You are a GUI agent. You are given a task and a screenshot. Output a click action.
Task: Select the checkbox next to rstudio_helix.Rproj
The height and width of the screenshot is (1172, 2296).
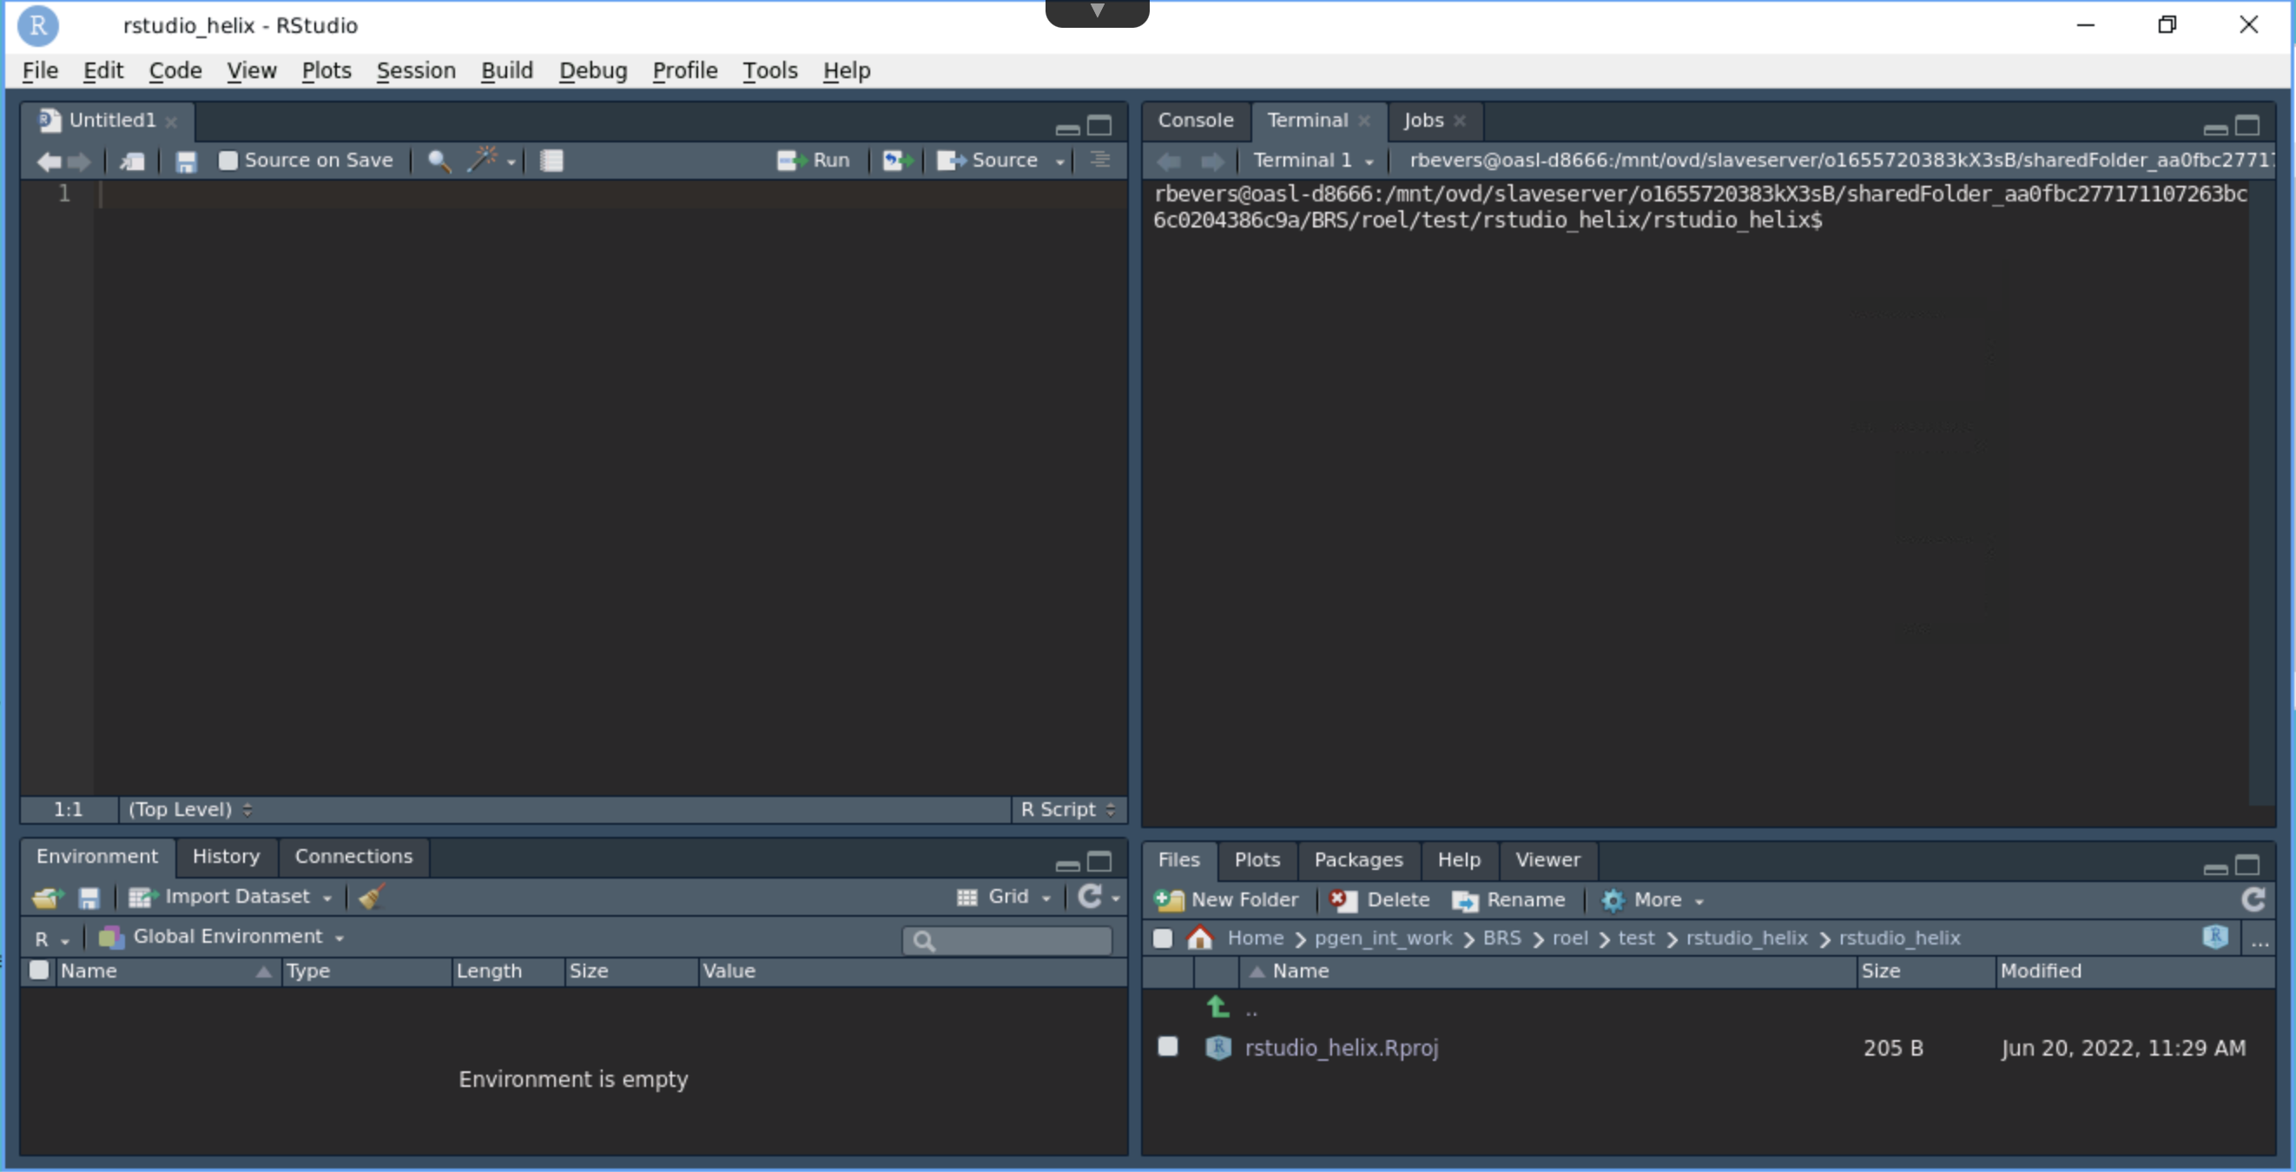point(1168,1046)
